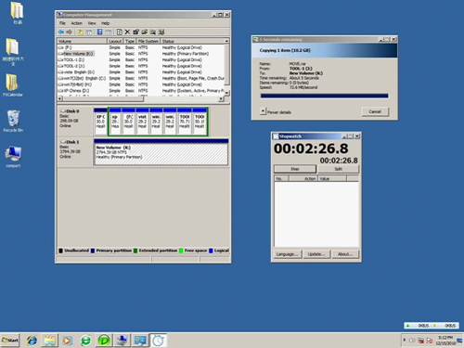Click the speaker volume tray icon

[x=412, y=341]
